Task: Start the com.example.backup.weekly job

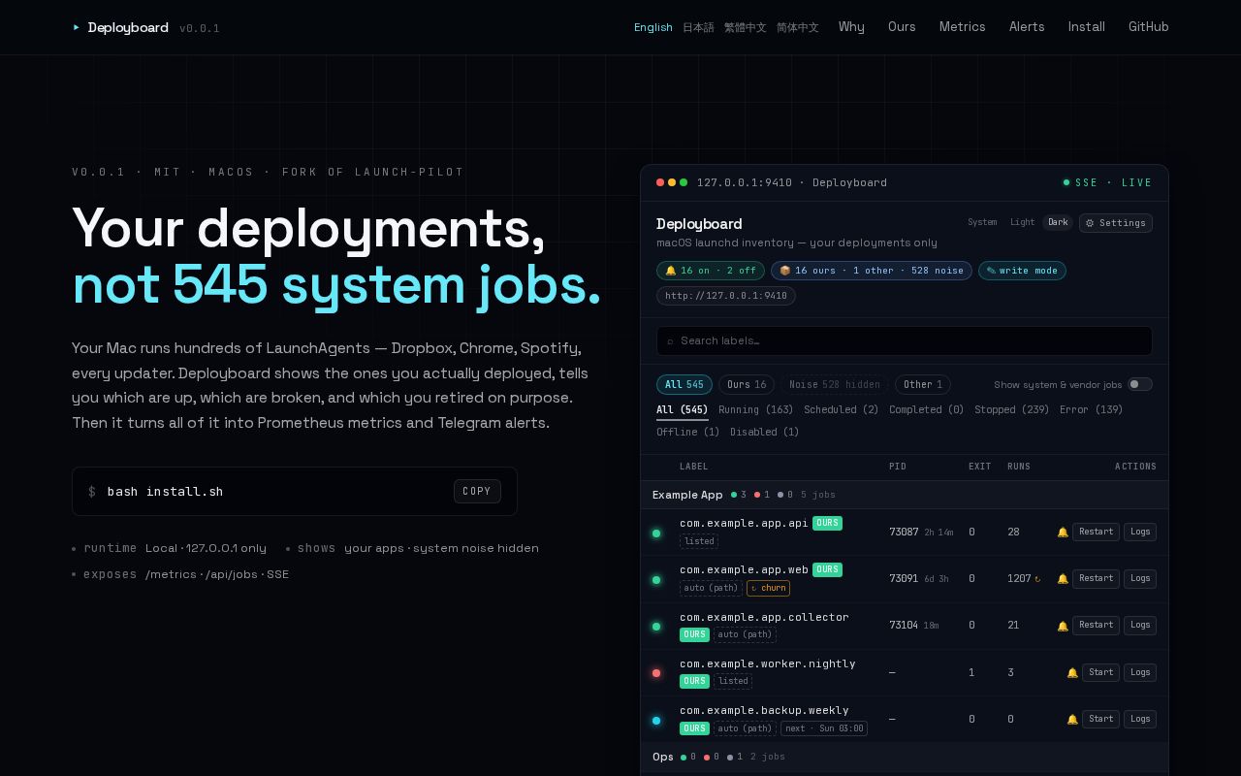Action: pyautogui.click(x=1100, y=719)
